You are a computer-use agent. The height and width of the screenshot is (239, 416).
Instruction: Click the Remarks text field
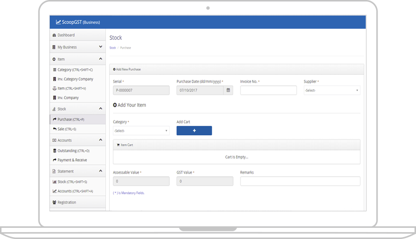[x=300, y=181]
